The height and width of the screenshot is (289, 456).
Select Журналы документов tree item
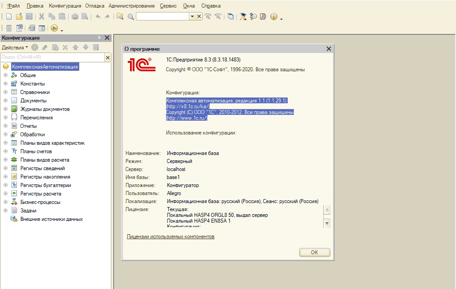point(45,109)
